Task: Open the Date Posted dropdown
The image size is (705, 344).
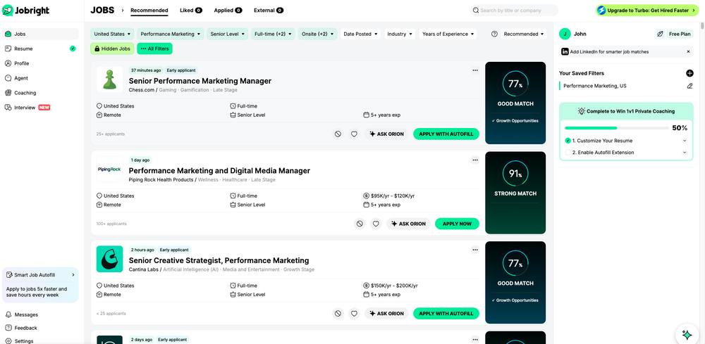Action: [360, 34]
